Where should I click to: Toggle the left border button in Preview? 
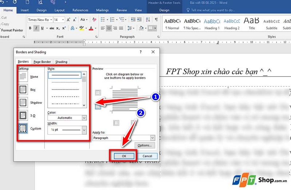click(116, 123)
